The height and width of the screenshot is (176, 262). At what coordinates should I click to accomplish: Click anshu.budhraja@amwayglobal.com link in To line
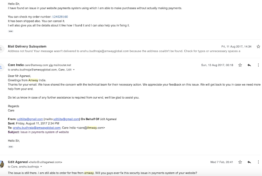pyautogui.click(x=36, y=128)
